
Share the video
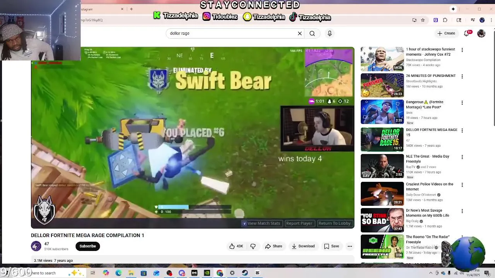click(x=274, y=246)
